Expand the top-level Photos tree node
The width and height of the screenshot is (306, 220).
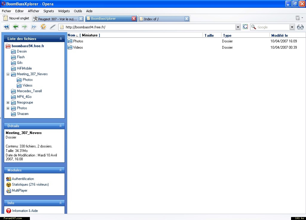(8, 108)
